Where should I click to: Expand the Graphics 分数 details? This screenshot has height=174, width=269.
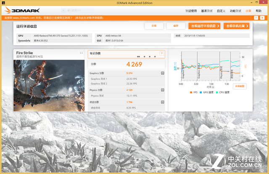[162, 73]
